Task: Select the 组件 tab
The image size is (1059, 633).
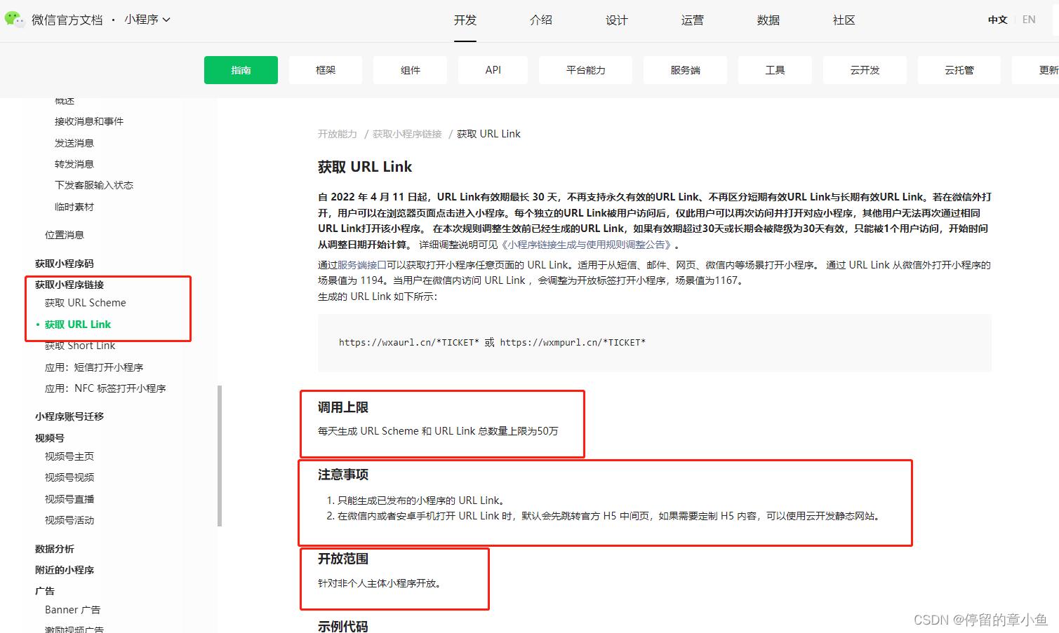Action: [411, 70]
